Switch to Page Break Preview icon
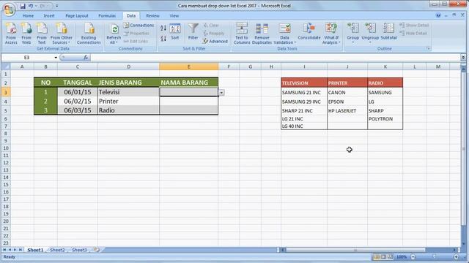469x263 pixels. 390,256
